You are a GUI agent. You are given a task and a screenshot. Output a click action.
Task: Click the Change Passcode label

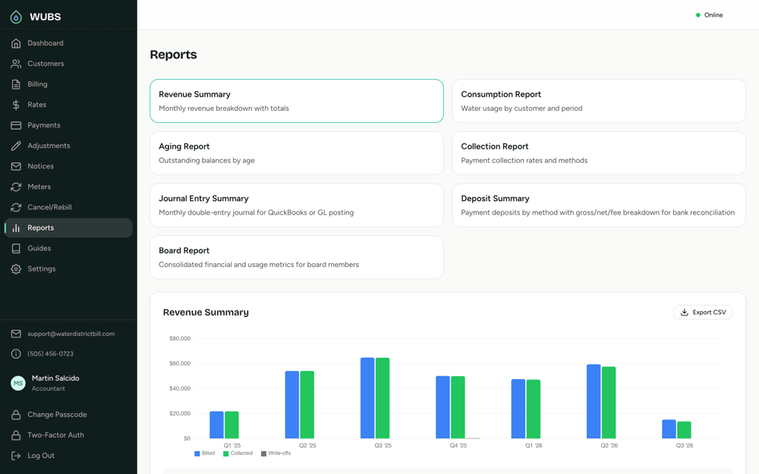pos(57,415)
